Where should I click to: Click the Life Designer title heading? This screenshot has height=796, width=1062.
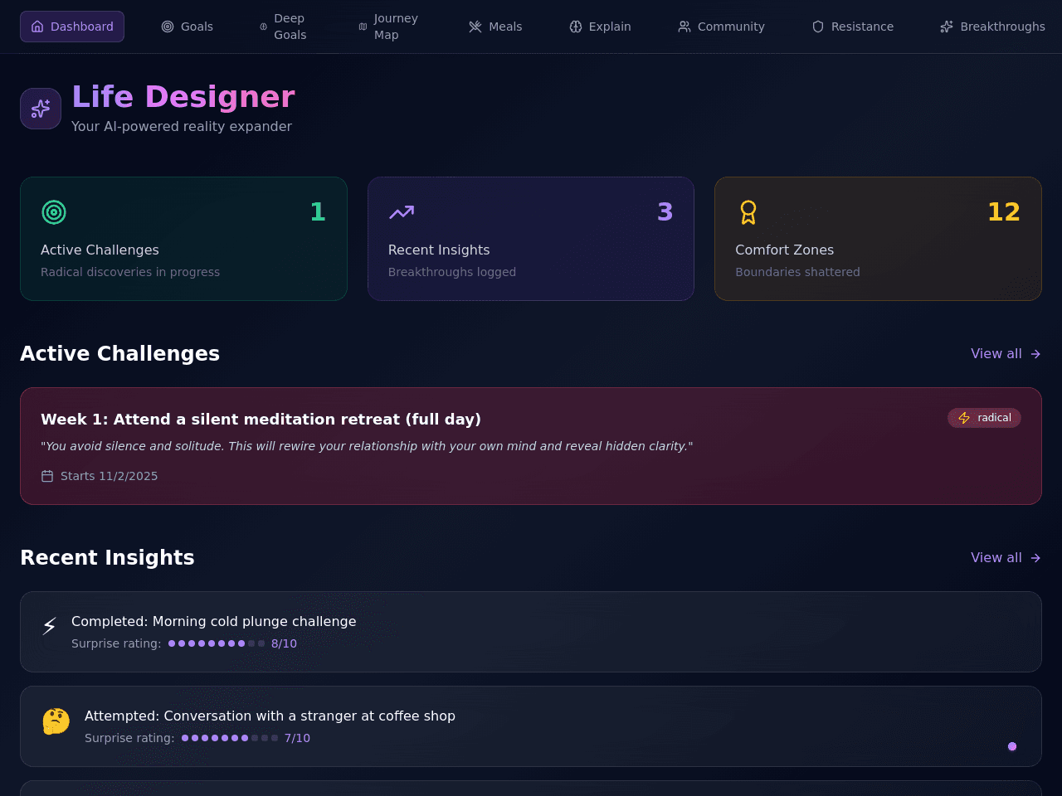(x=183, y=97)
